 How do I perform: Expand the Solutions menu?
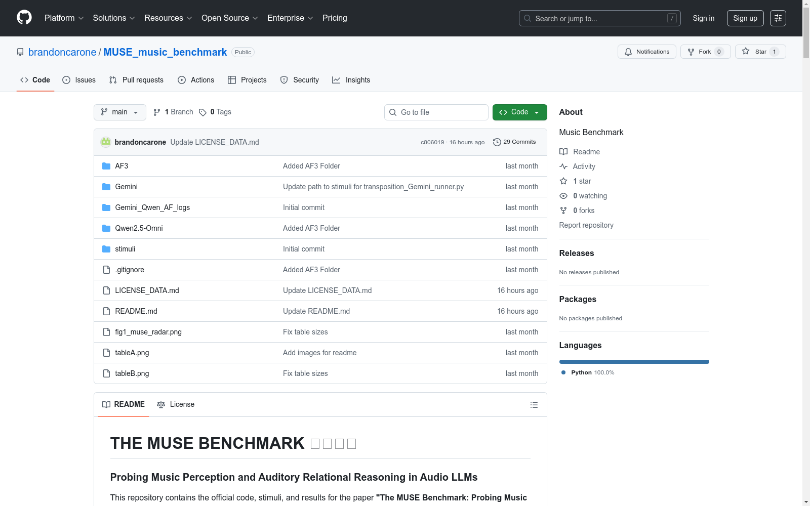[114, 18]
